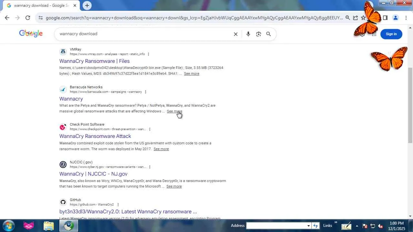The width and height of the screenshot is (413, 232).
Task: Search by image with Google Lens
Action: pos(258,34)
